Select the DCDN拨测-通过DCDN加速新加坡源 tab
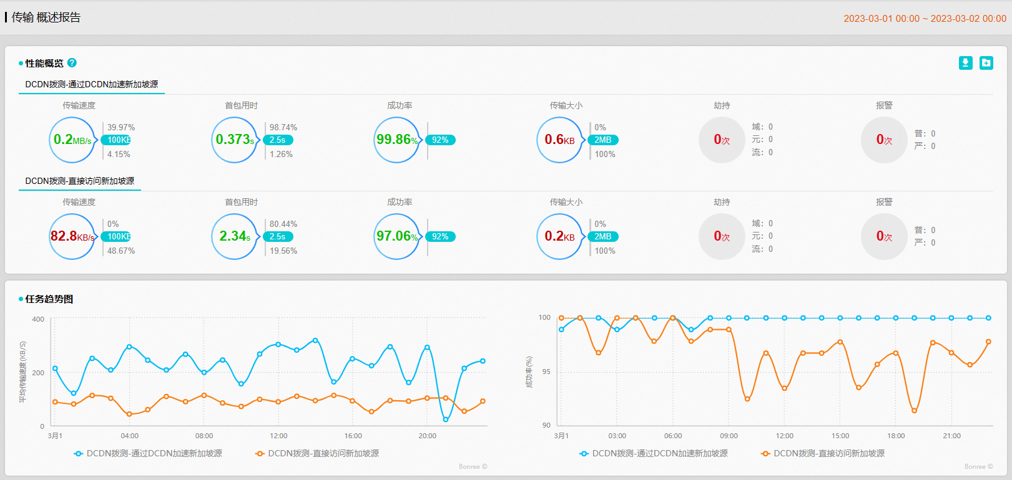Screen dimensions: 1012x480 [x=92, y=84]
